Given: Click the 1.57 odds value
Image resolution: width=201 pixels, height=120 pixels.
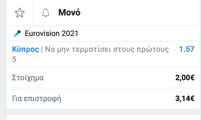Looking at the screenshot, I should pos(187,49).
